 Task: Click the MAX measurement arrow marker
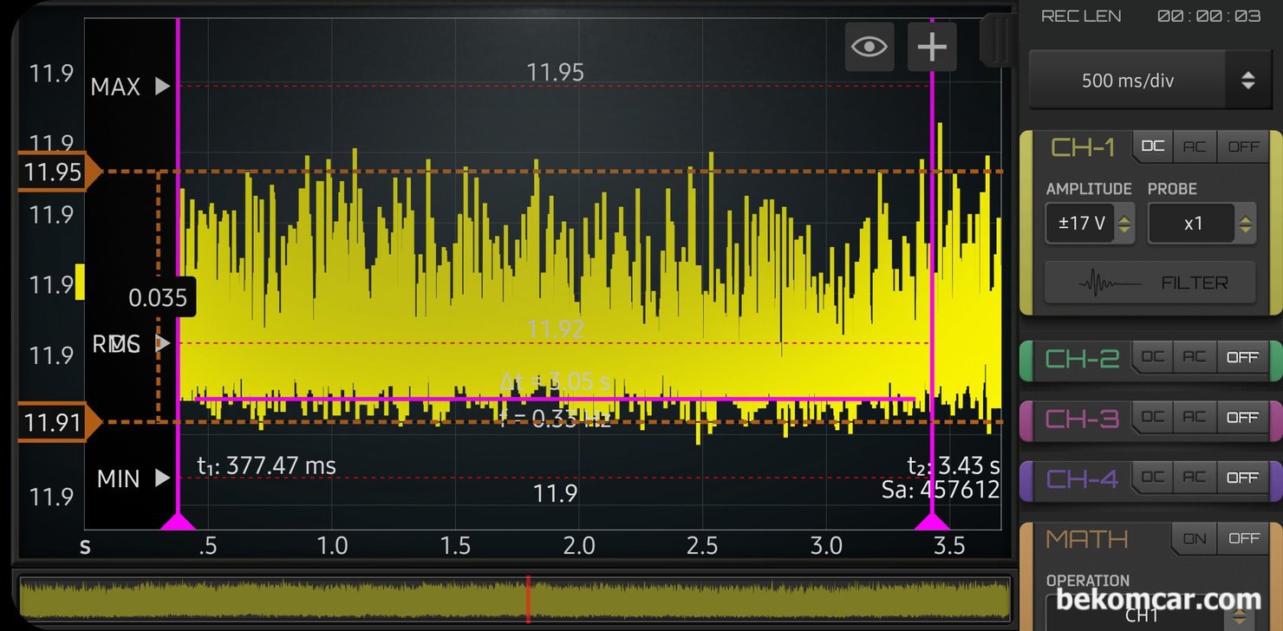click(x=162, y=86)
